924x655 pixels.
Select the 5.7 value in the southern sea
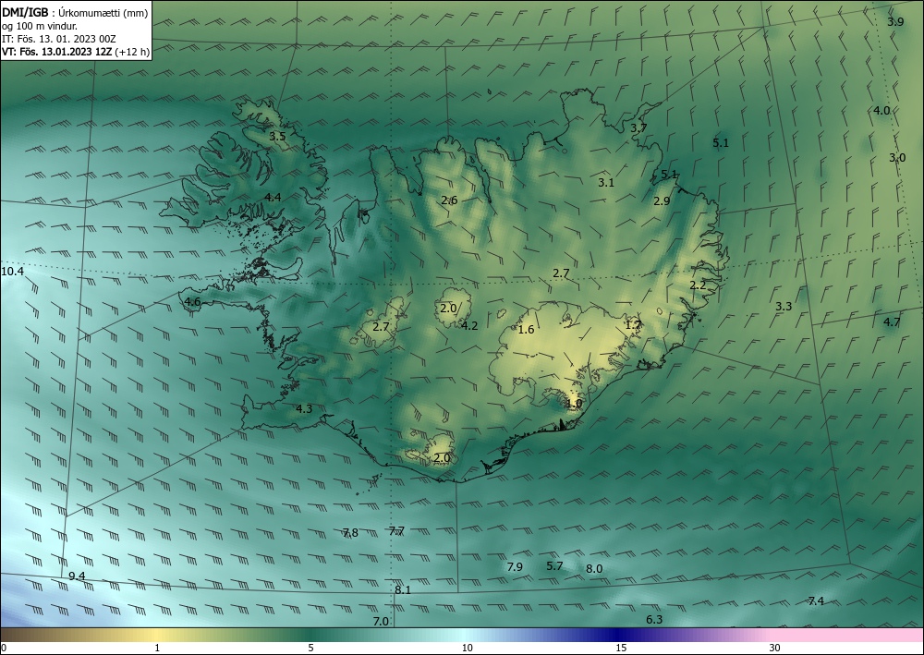[x=554, y=566]
